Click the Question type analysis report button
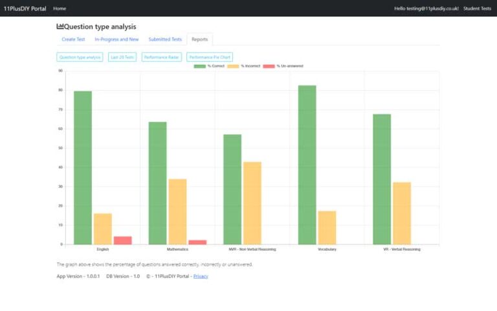 (x=80, y=57)
